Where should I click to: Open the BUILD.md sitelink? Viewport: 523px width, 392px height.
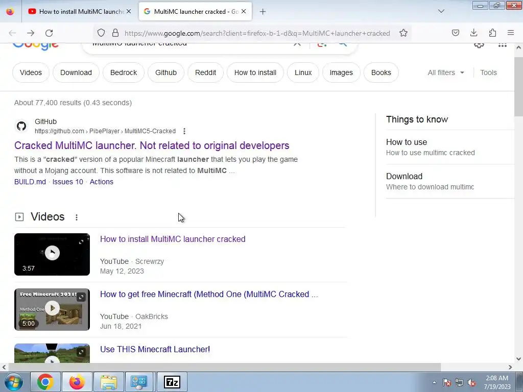[x=30, y=182]
